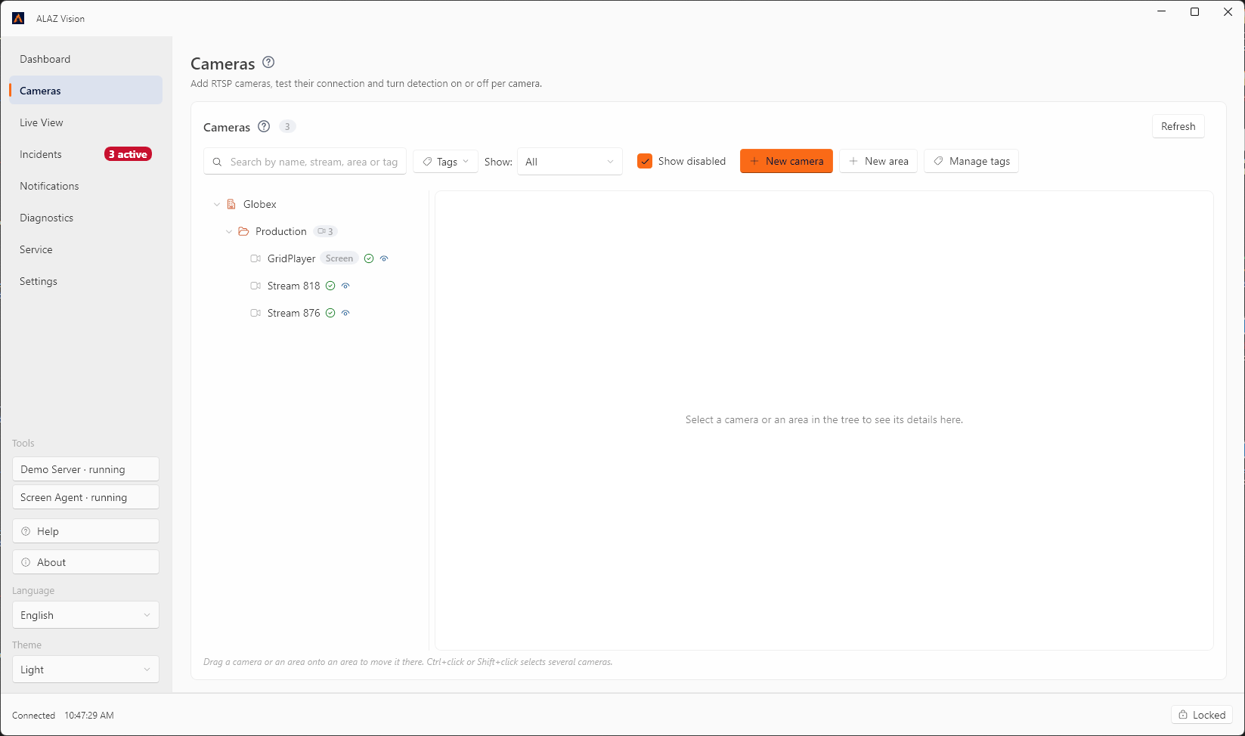Toggle detection eye icon for Stream 818

click(x=345, y=286)
